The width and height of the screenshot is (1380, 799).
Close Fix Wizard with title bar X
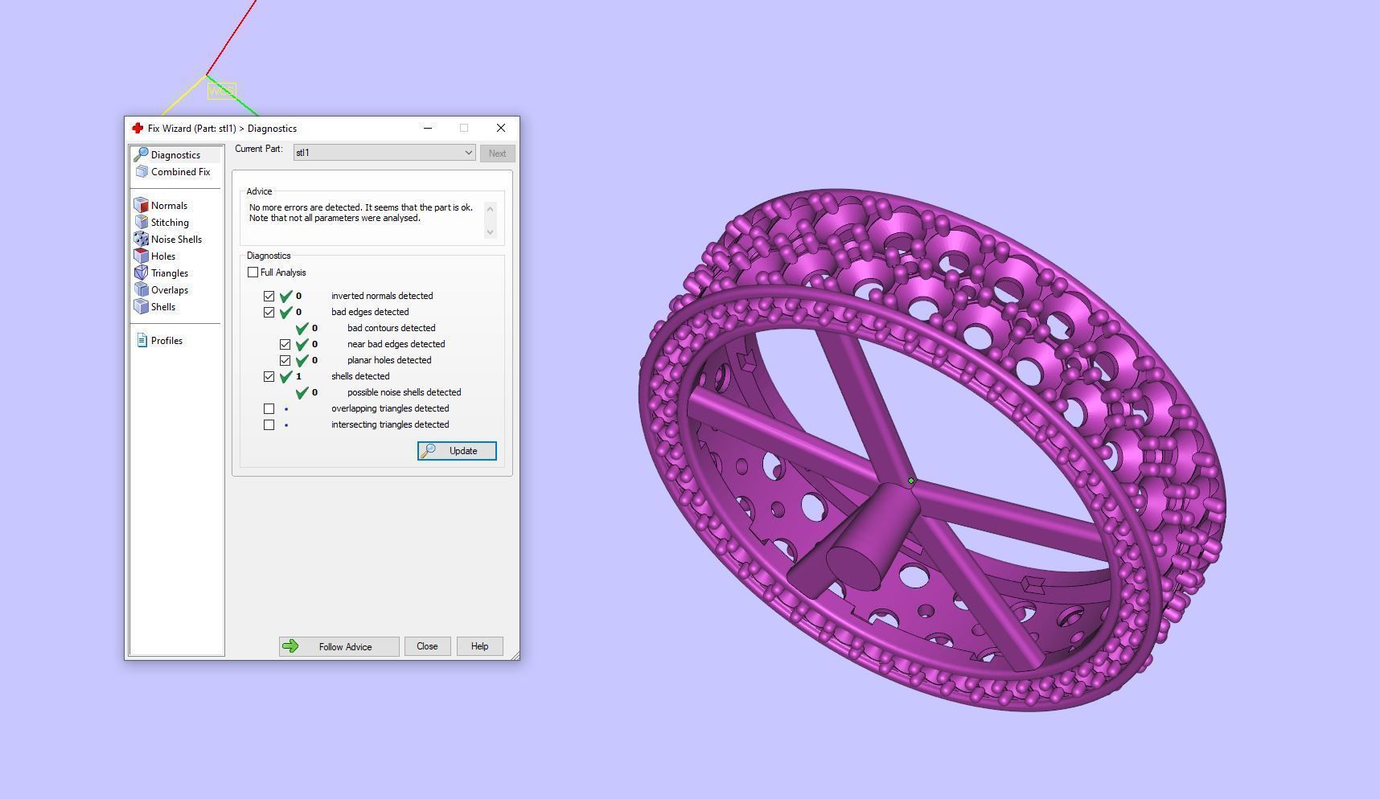point(501,128)
